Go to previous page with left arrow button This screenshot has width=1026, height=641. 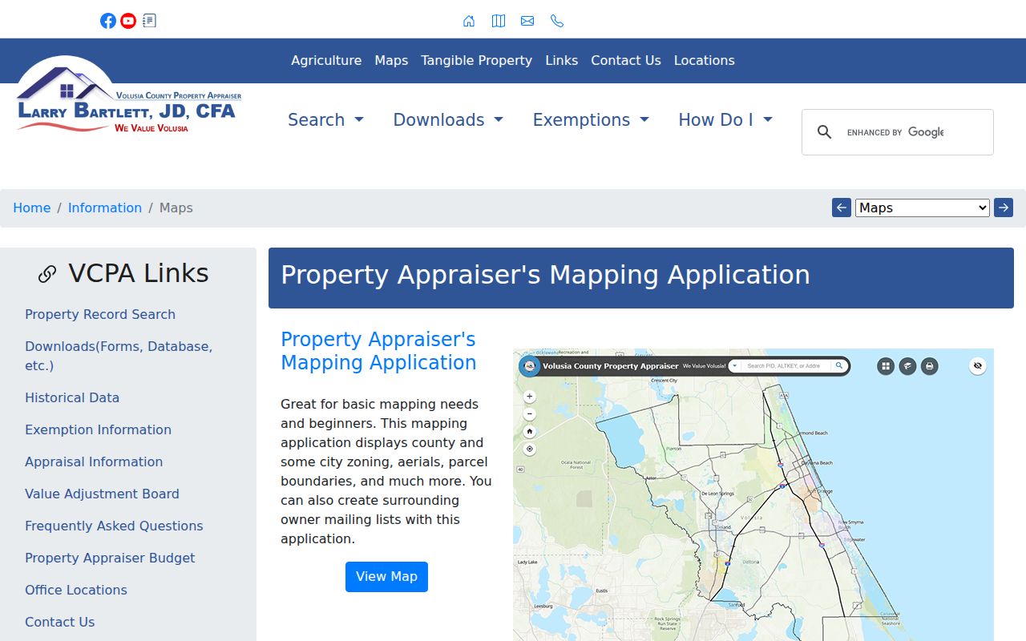pyautogui.click(x=842, y=208)
